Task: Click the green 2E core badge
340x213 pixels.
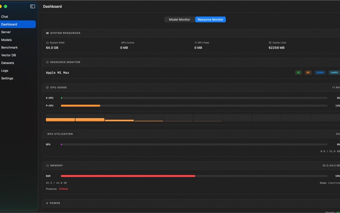Action: tap(298, 72)
